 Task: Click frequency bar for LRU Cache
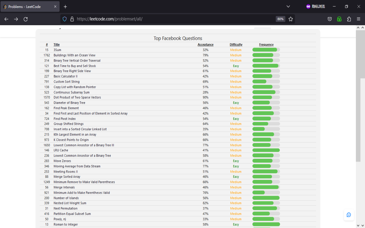266,150
